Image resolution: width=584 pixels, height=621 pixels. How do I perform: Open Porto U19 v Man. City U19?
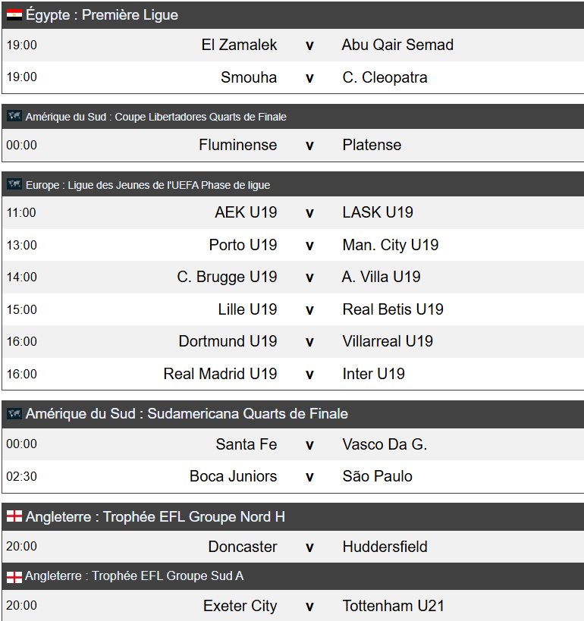coord(293,245)
